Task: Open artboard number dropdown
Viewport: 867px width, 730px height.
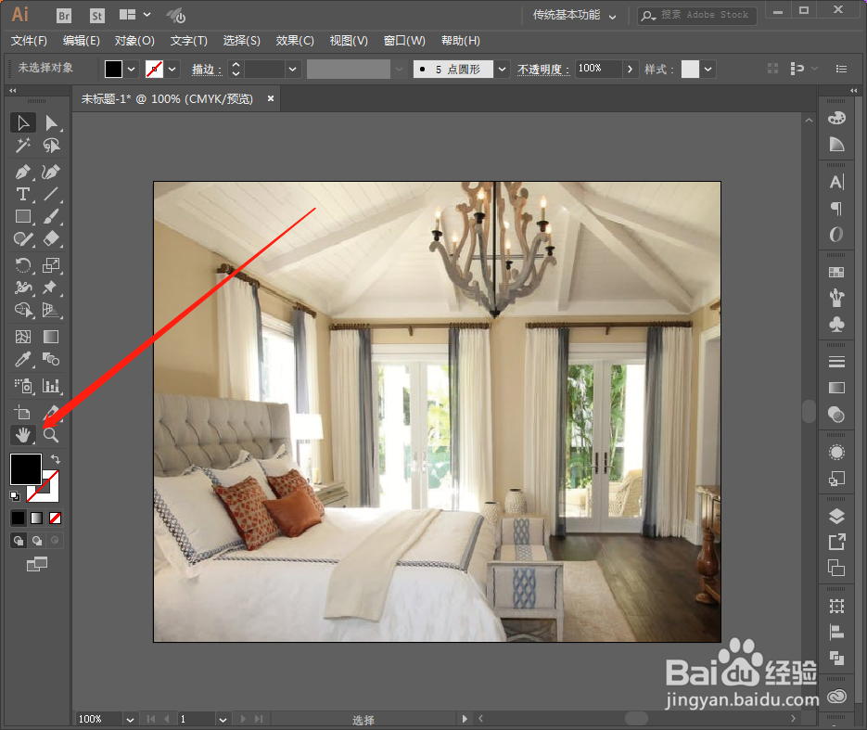Action: 223,720
